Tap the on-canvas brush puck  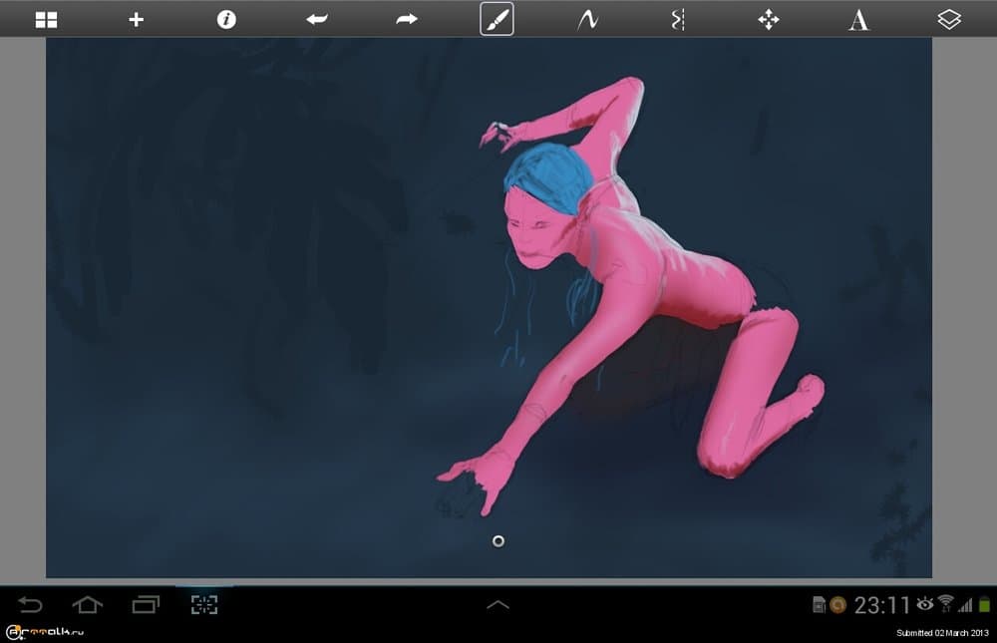pos(498,540)
